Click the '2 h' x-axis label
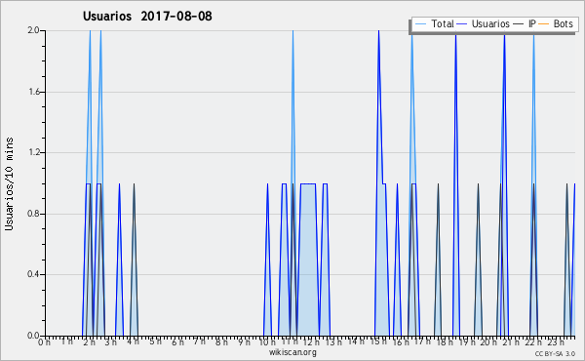 [x=89, y=341]
